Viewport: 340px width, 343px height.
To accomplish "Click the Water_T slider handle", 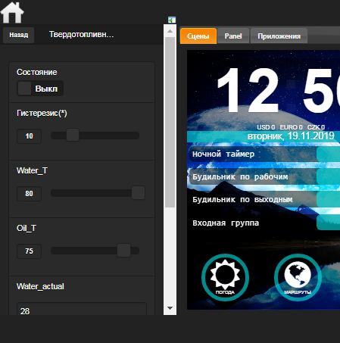I will tap(138, 193).
